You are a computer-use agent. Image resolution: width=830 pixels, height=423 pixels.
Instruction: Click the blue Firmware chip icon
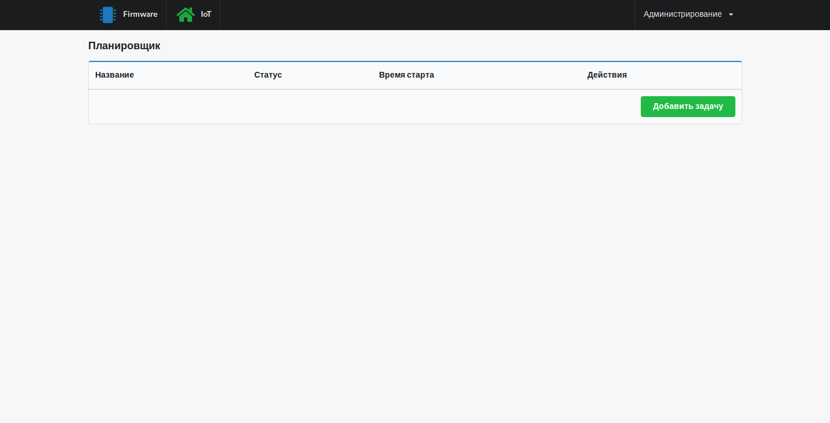[107, 14]
